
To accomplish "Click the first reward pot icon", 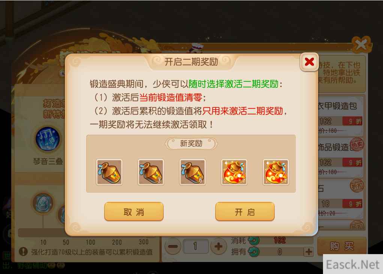I will click(109, 172).
